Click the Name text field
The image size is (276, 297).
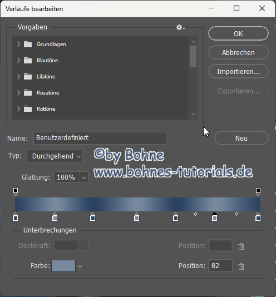(x=100, y=138)
